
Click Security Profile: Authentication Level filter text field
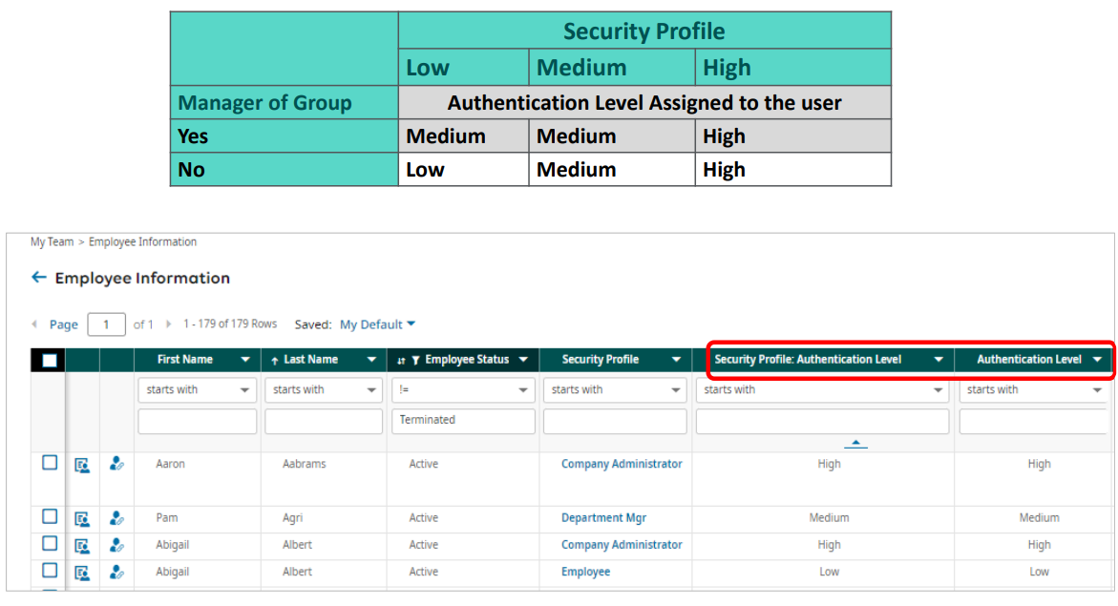coord(822,422)
